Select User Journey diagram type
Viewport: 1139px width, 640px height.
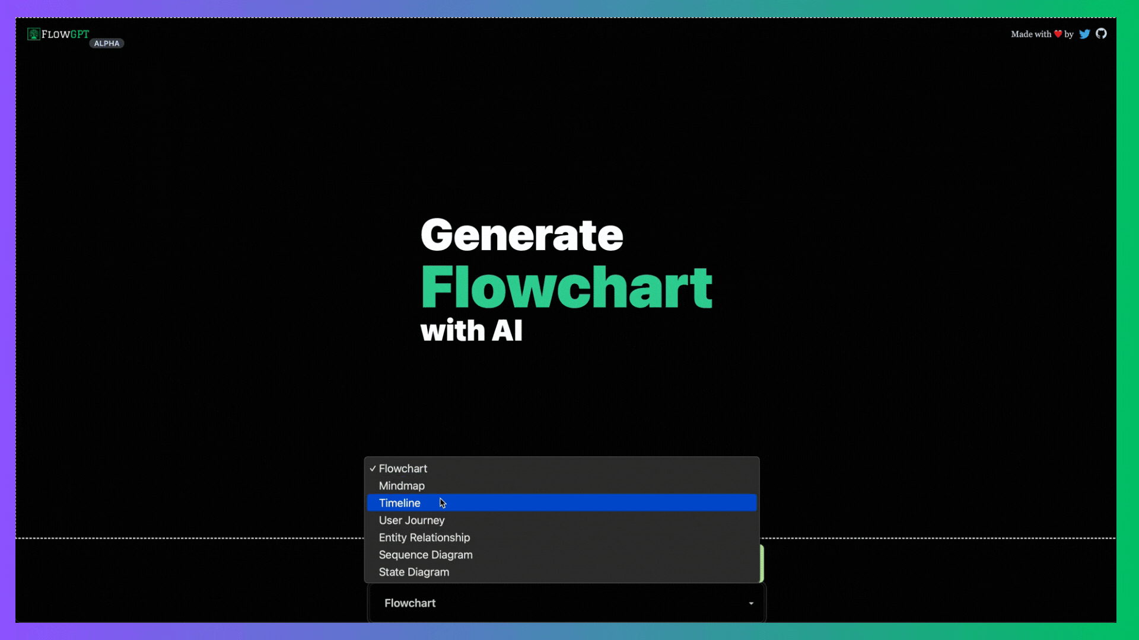pos(412,520)
